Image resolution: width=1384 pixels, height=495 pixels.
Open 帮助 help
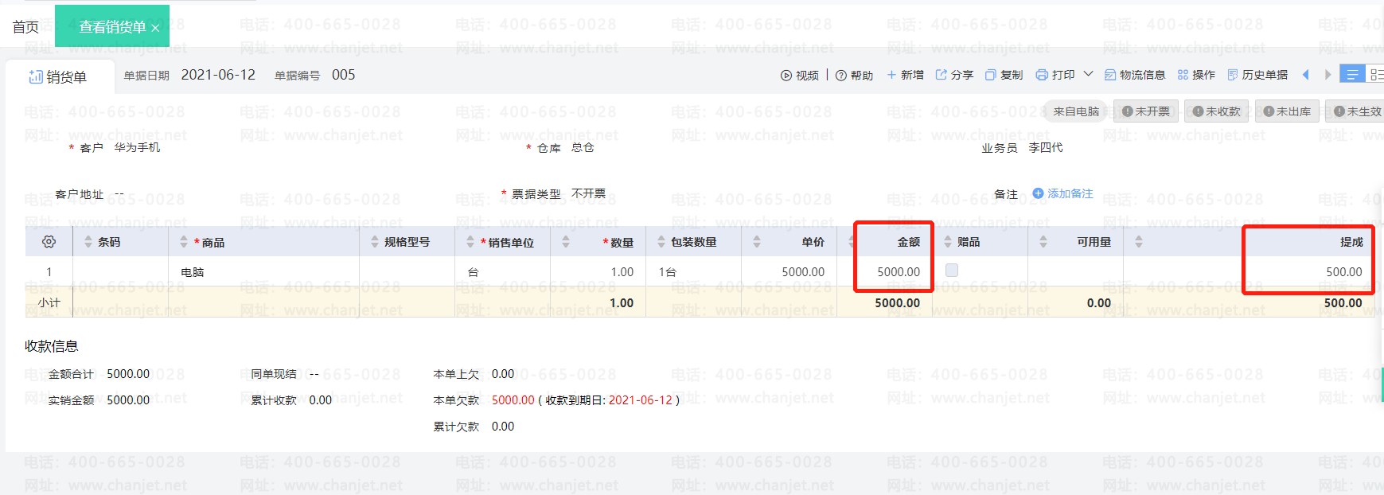[854, 75]
